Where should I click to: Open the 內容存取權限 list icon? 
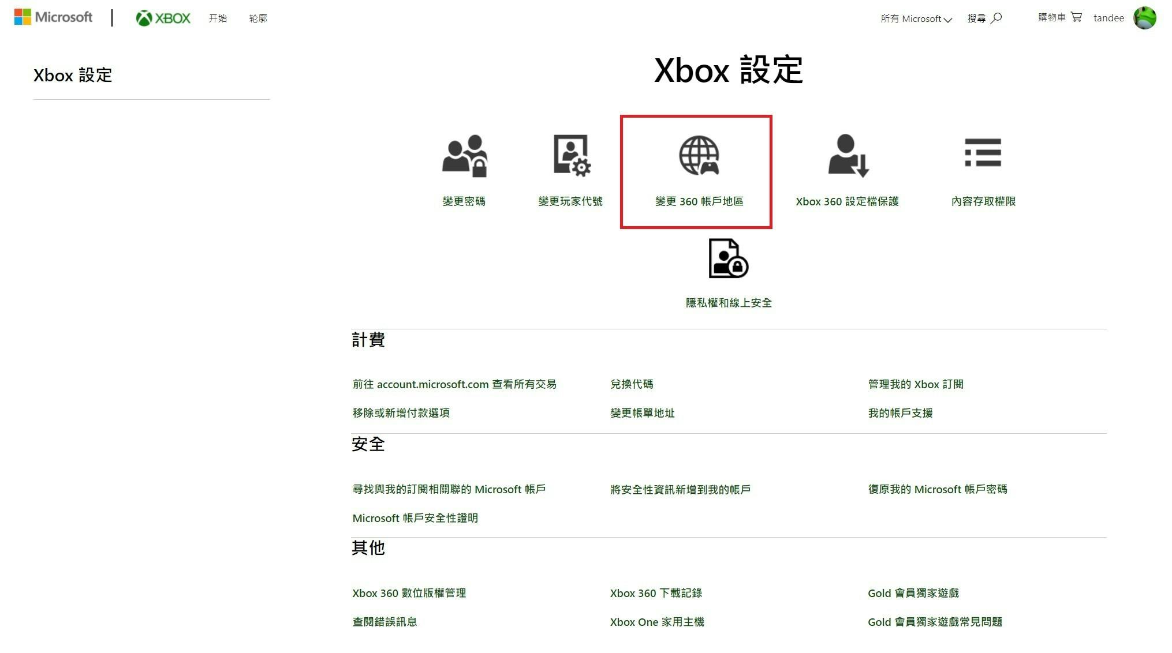[x=983, y=152]
